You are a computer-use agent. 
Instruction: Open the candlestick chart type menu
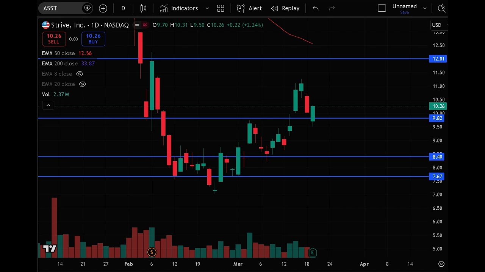pos(143,8)
